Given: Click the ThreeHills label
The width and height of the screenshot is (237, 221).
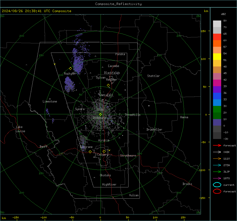Looking at the screenshot, I should click(132, 115).
